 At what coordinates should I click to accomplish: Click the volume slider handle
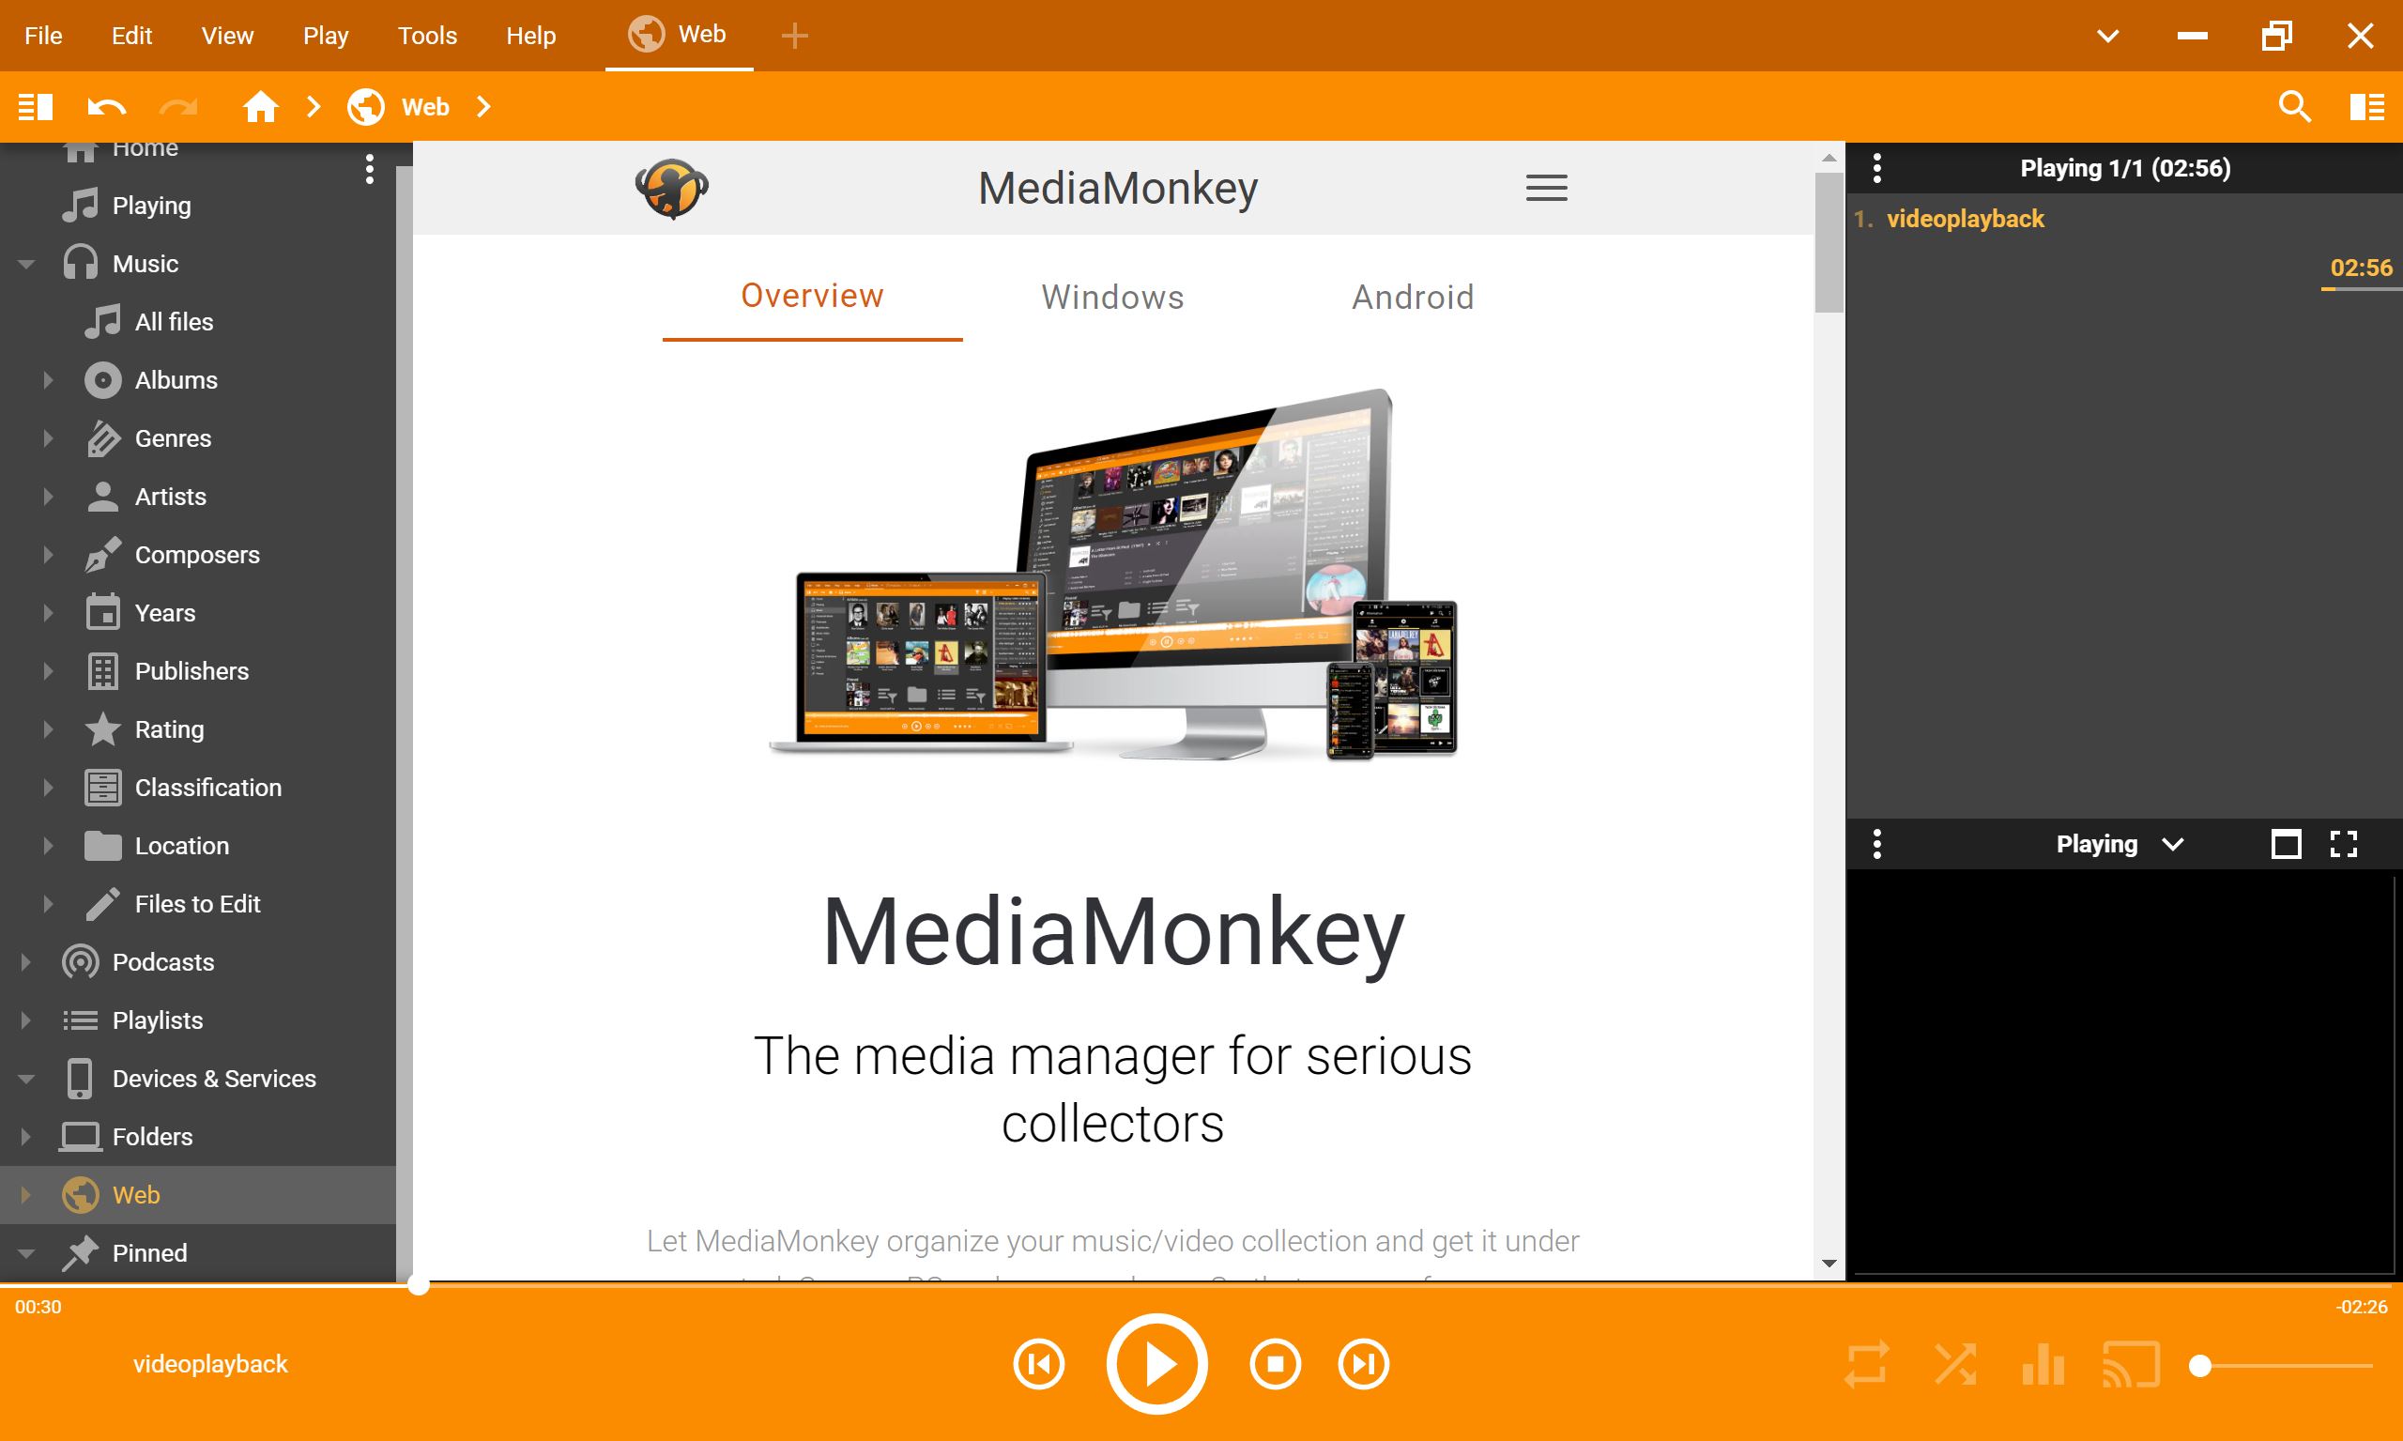click(x=2200, y=1366)
